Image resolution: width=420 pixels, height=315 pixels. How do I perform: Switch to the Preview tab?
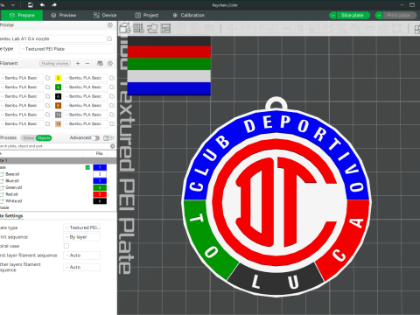tap(64, 15)
